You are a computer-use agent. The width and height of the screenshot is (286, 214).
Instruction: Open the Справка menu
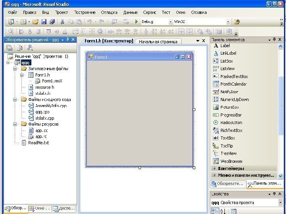(199, 12)
